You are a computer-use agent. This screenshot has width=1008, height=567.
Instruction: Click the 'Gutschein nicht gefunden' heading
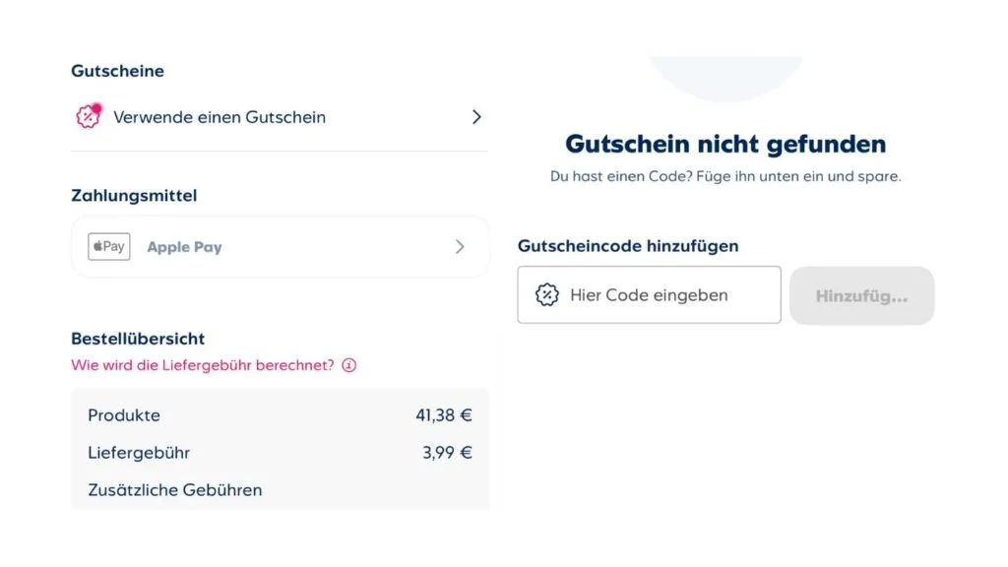pos(725,144)
